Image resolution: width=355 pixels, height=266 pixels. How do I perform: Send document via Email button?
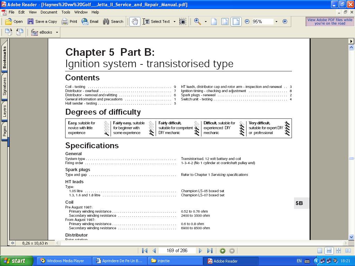pos(90,21)
